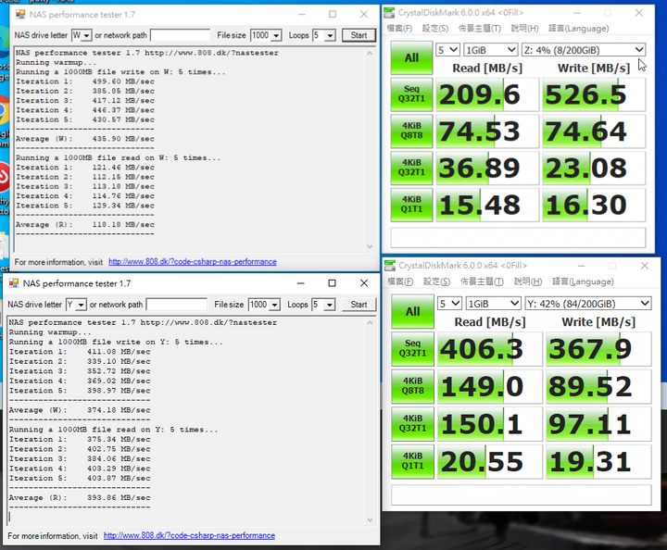Click Average (W) 435.90 MB/sec line

click(x=85, y=139)
